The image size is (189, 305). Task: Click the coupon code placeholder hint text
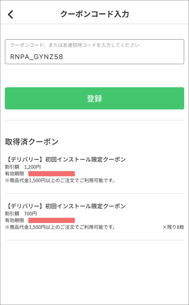(75, 45)
